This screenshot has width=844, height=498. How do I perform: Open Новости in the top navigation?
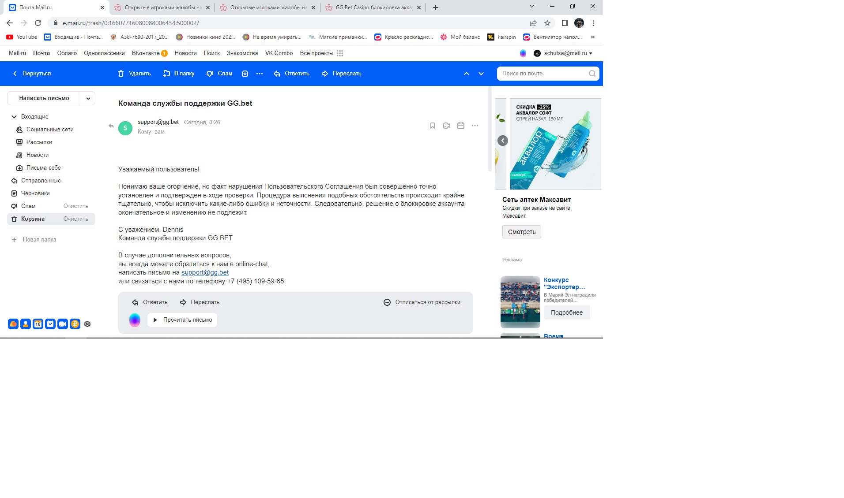[x=185, y=53]
